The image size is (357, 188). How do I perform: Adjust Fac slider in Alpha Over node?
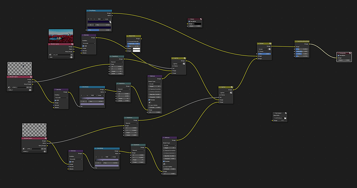(x=133, y=46)
